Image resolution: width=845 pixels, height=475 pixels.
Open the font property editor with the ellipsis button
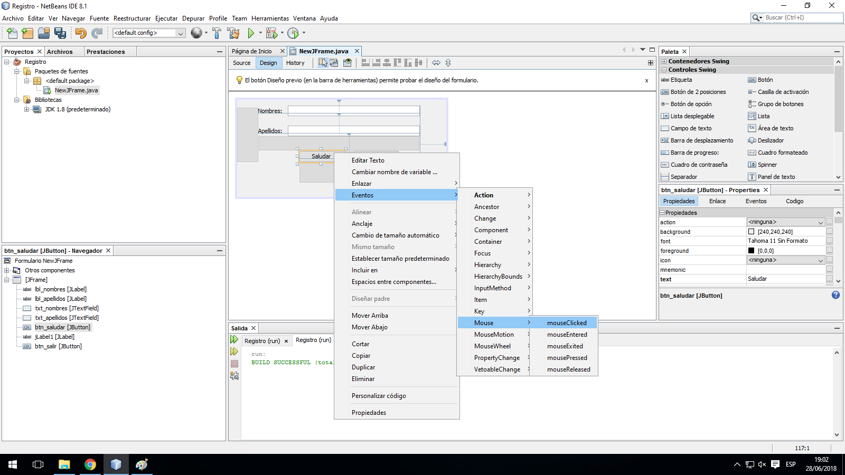[x=829, y=241]
